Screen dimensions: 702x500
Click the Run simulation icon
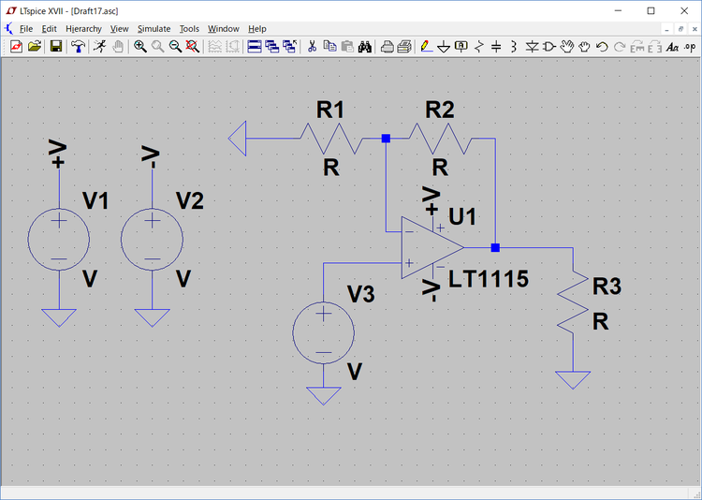click(x=99, y=46)
